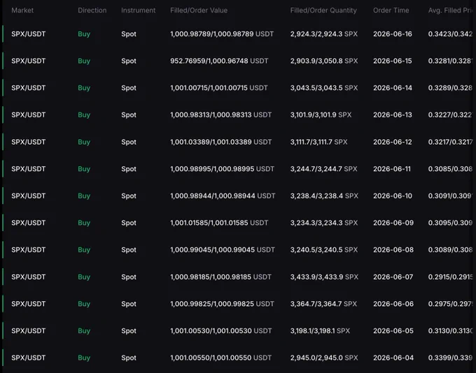Click the Market column header

(22, 10)
